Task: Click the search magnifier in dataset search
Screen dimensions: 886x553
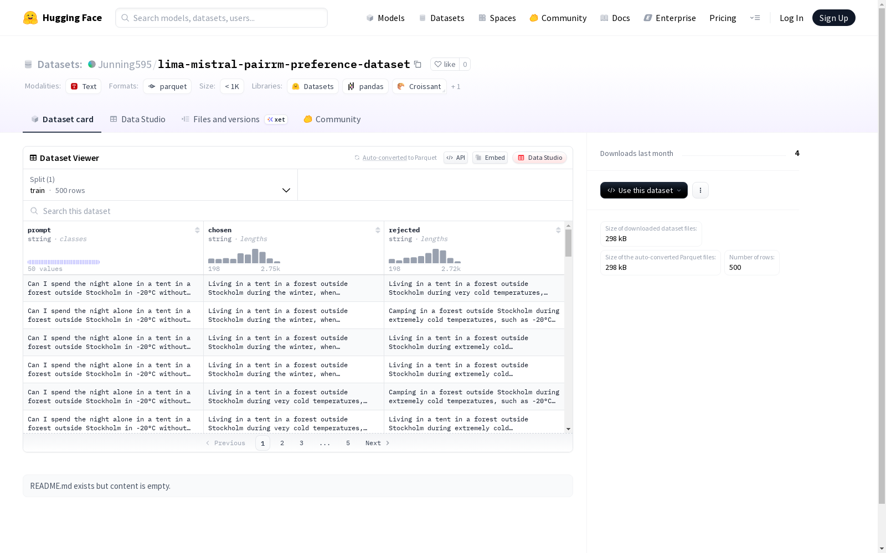Action: 34,211
